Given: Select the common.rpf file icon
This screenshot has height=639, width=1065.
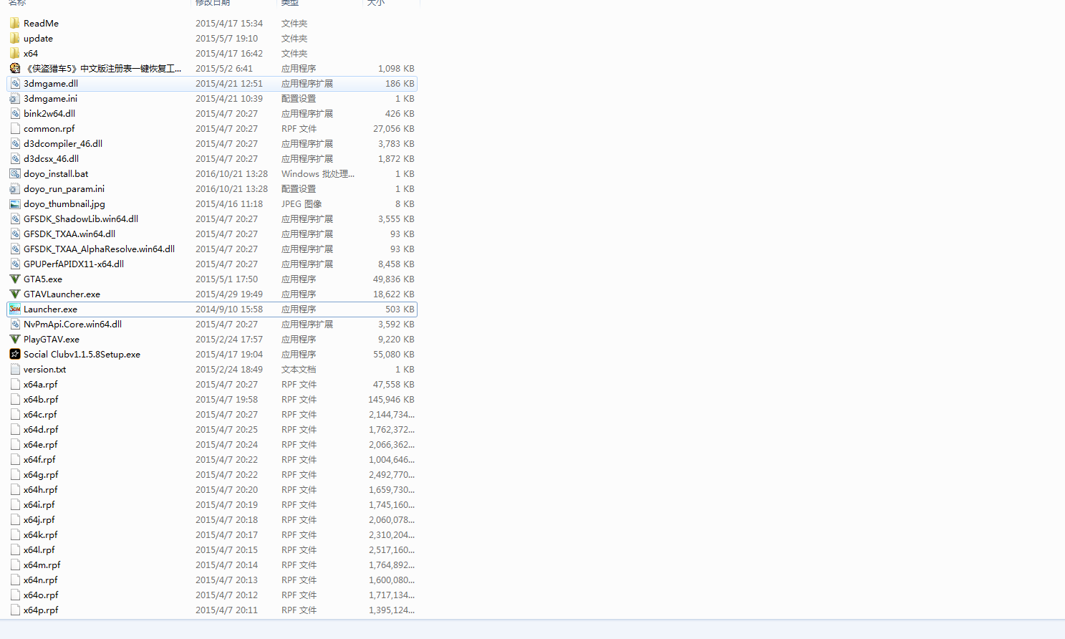Looking at the screenshot, I should click(x=15, y=128).
